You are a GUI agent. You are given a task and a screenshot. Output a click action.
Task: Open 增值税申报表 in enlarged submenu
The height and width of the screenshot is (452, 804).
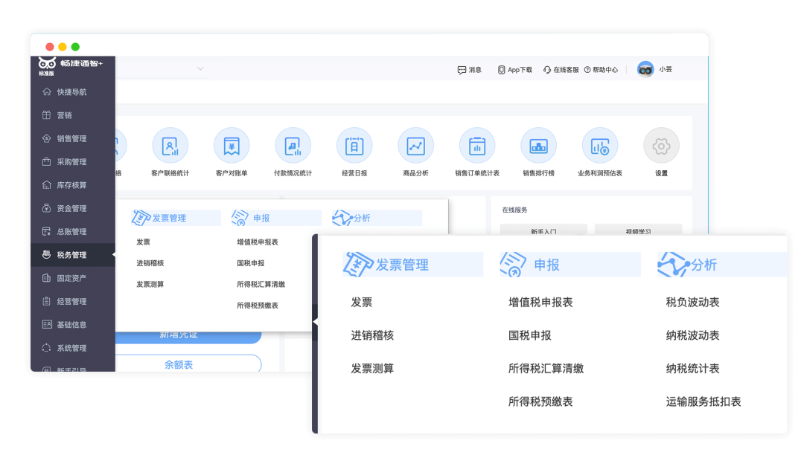[x=540, y=303]
